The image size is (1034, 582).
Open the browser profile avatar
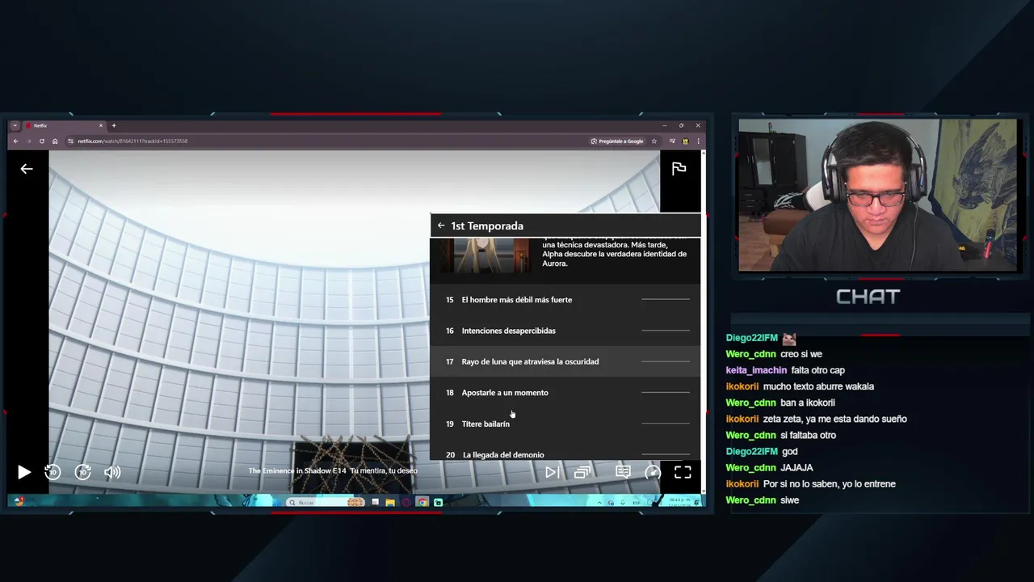(685, 141)
